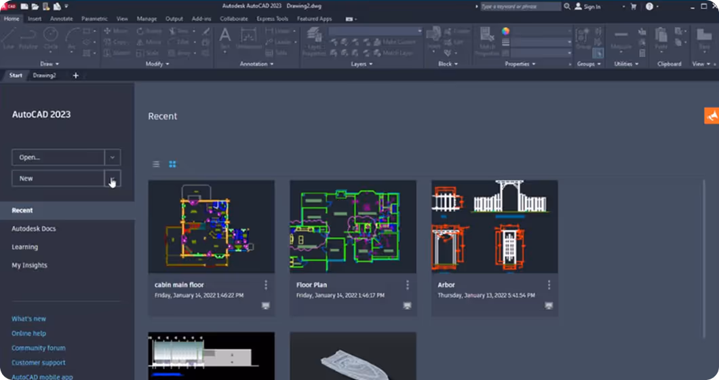The image size is (719, 380).
Task: Expand the Properties panel
Action: [520, 64]
